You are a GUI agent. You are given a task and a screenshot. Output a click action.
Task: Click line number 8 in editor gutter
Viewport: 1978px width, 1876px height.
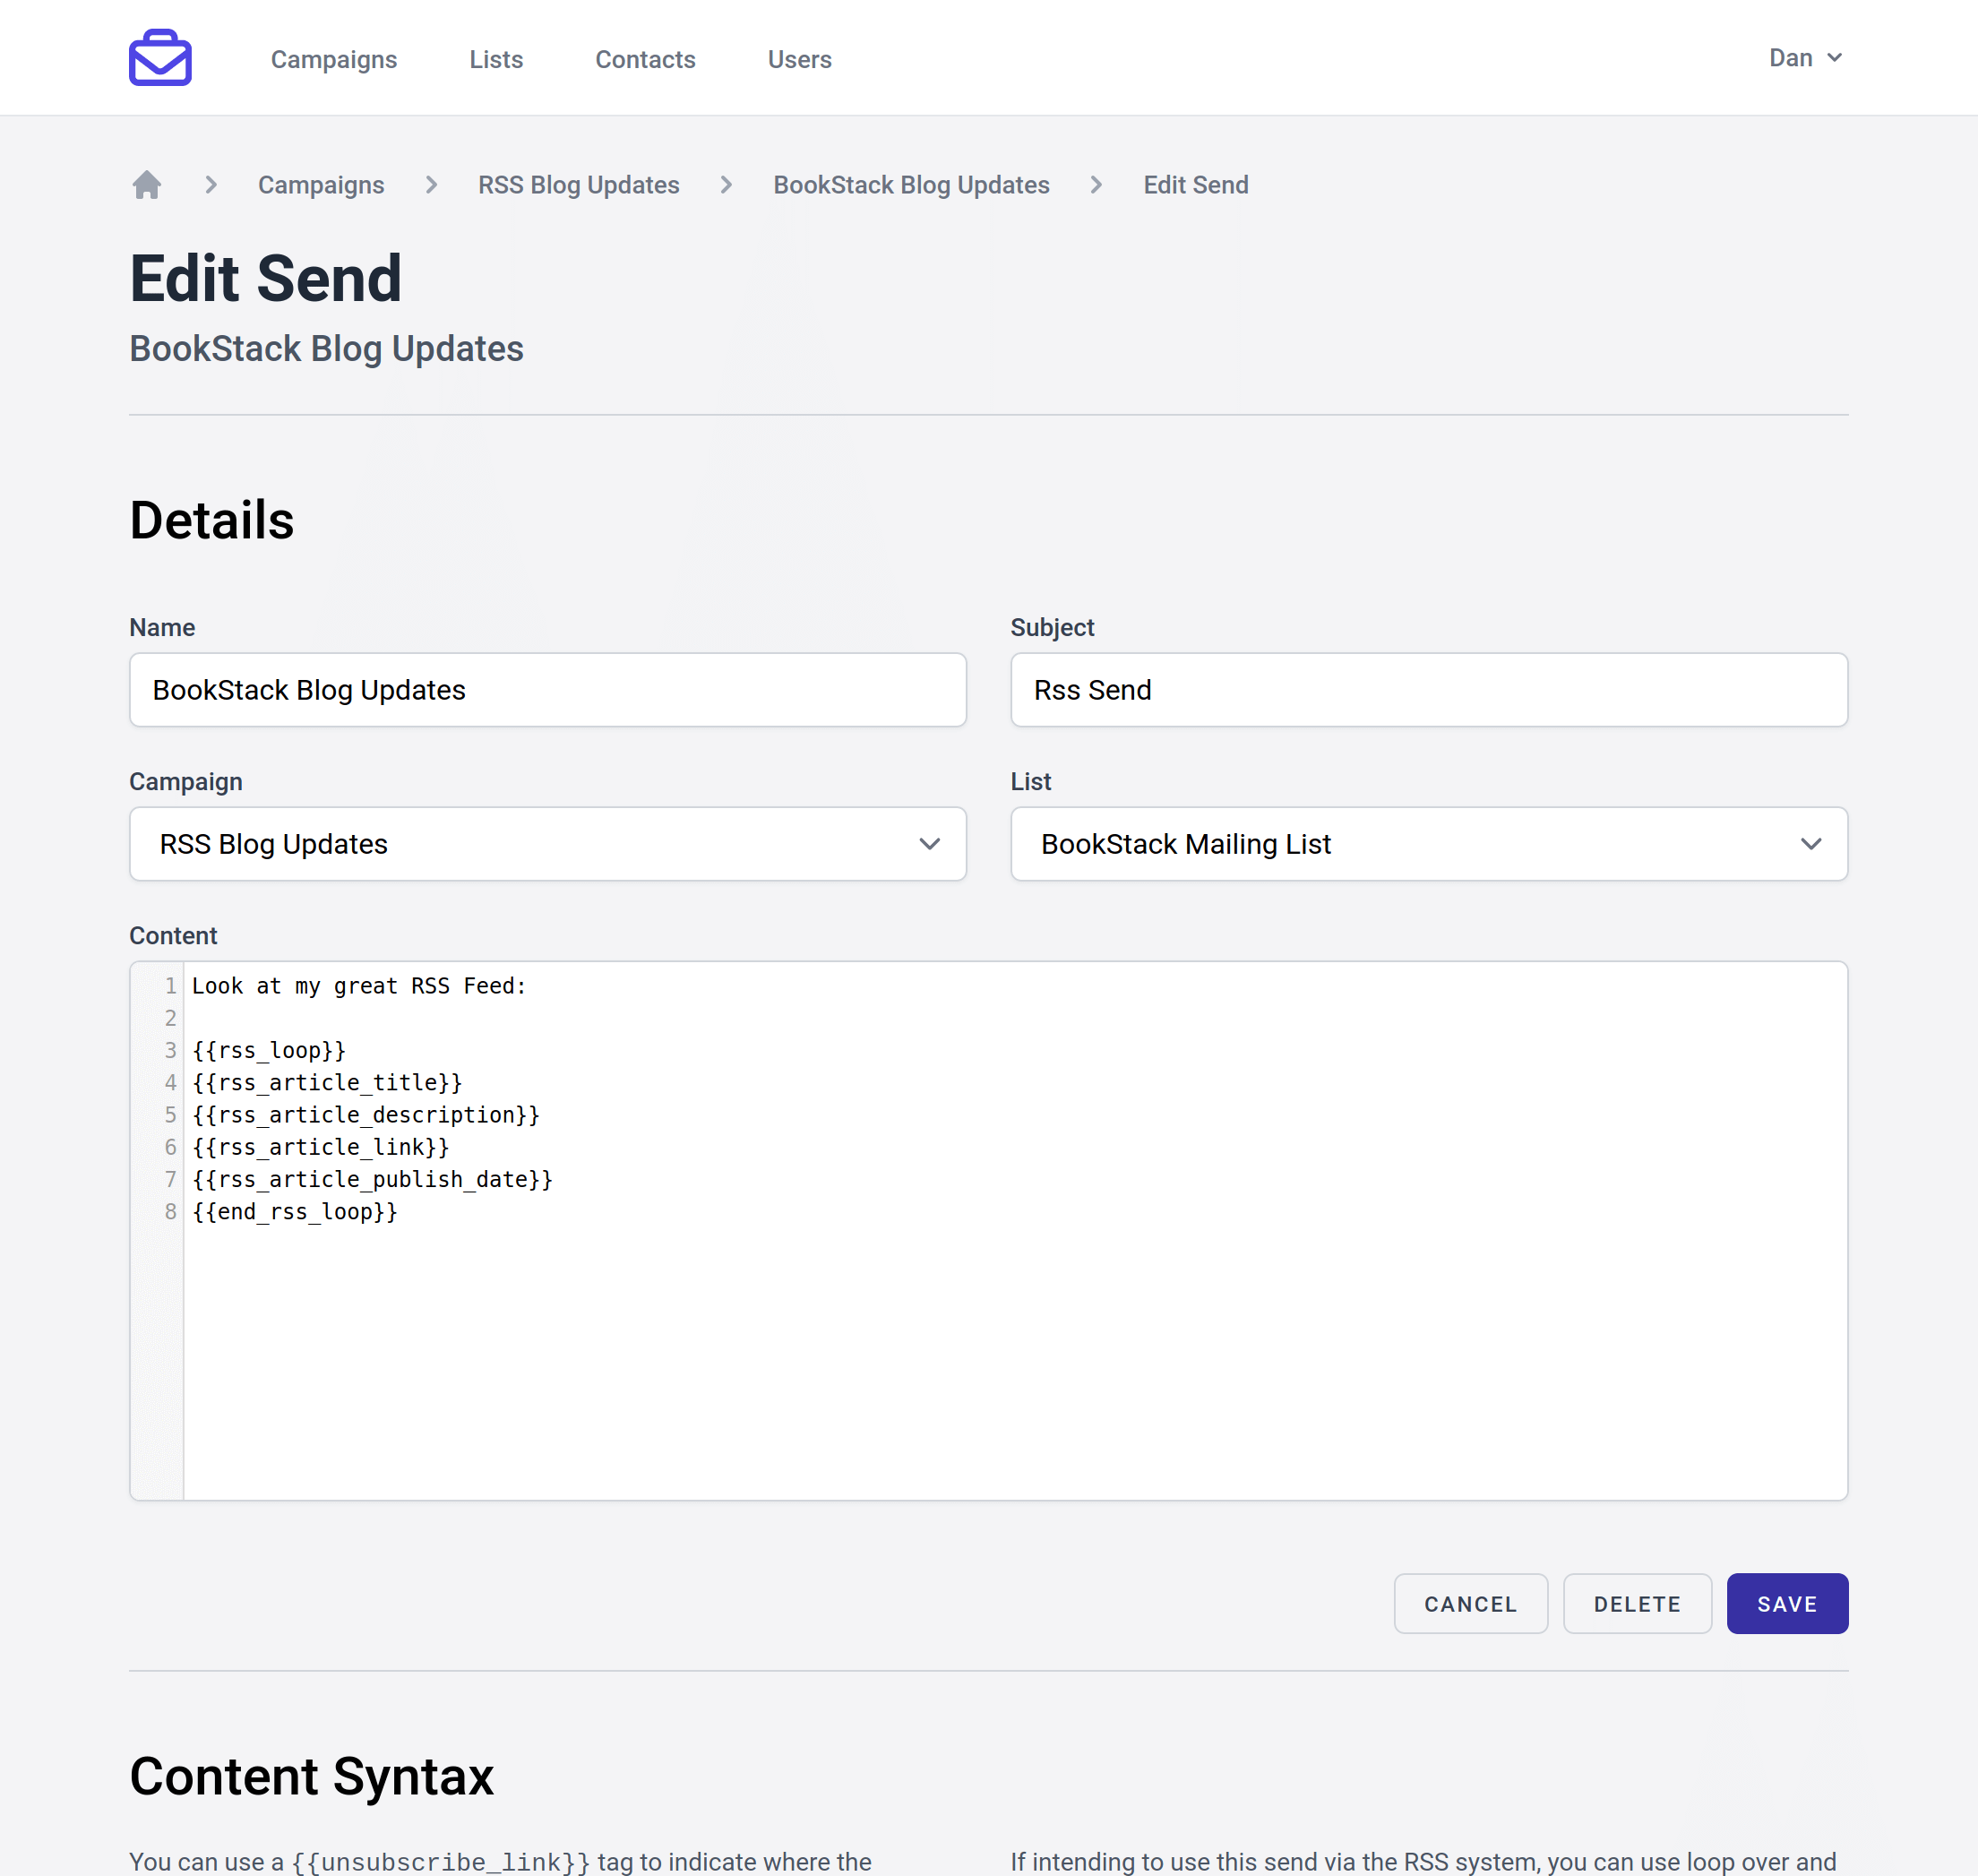tap(170, 1212)
